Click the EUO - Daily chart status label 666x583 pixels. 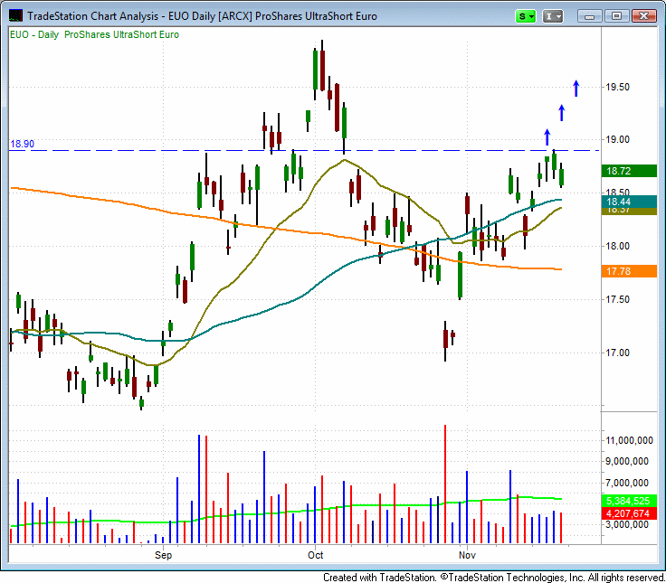coord(94,34)
